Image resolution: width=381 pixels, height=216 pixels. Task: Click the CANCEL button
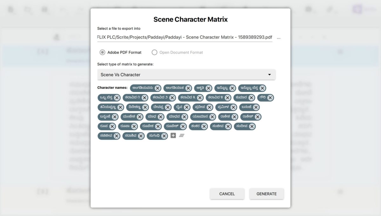pos(227,194)
